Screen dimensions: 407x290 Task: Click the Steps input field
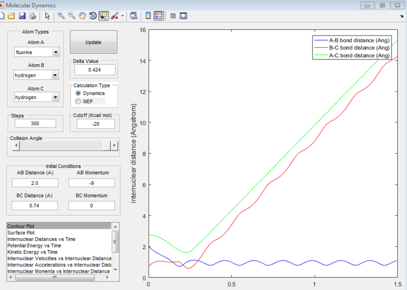pyautogui.click(x=35, y=123)
